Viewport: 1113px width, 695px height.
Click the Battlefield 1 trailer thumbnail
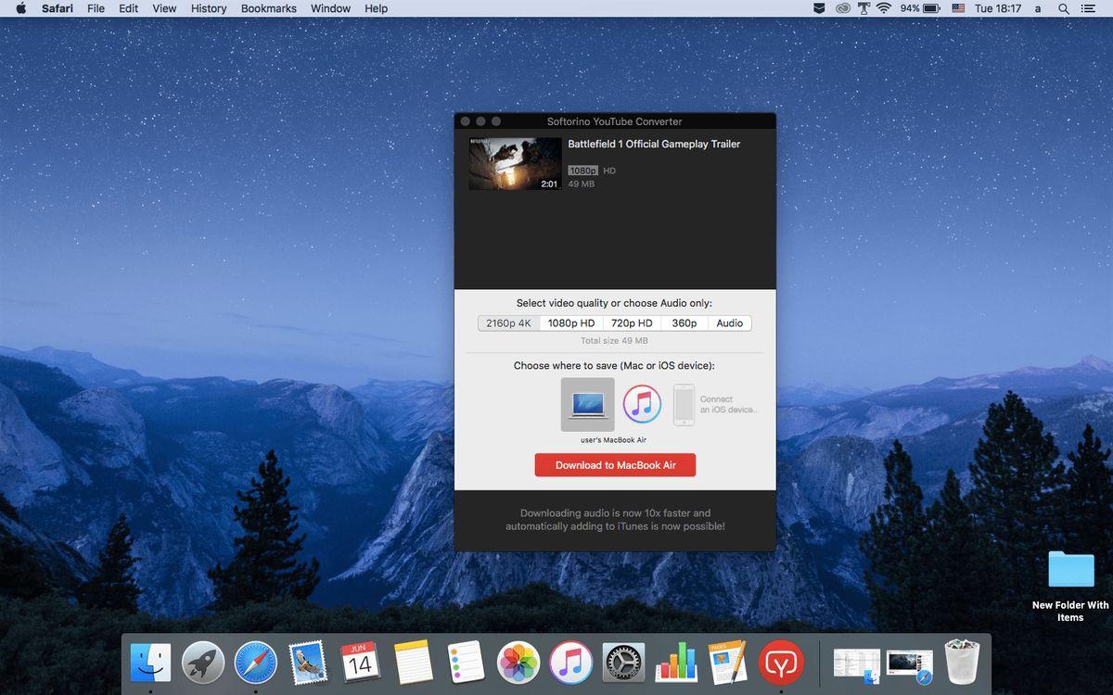515,164
